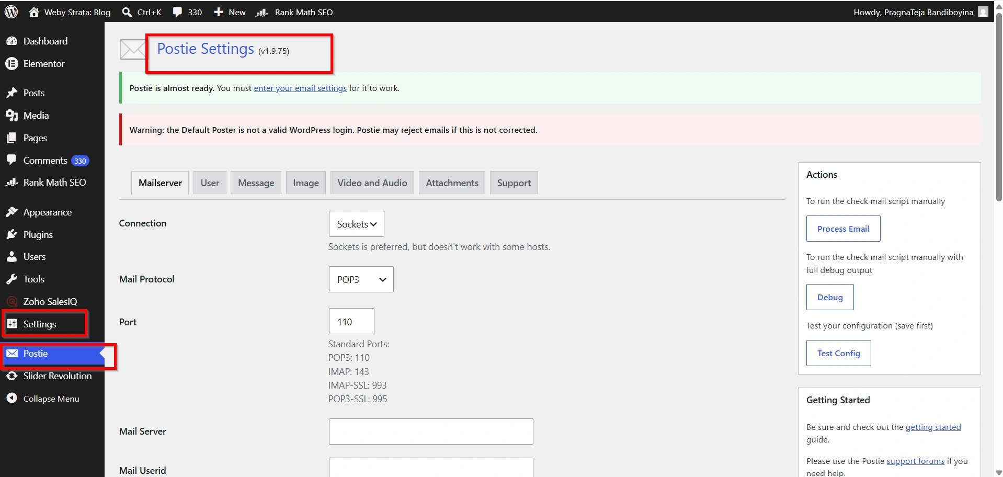Click the Ctrl+K search magnifier icon
This screenshot has width=1003, height=477.
(127, 12)
